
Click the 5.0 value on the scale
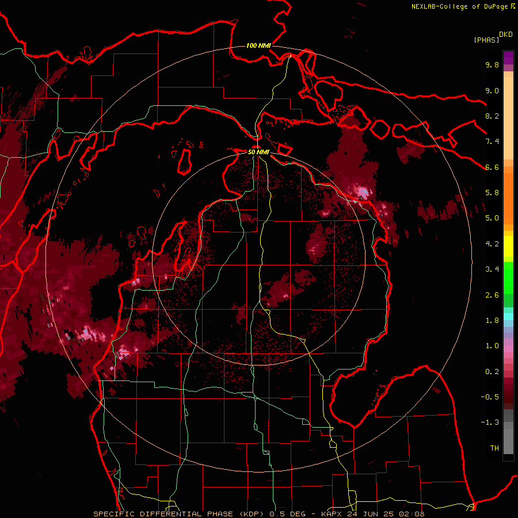492,218
